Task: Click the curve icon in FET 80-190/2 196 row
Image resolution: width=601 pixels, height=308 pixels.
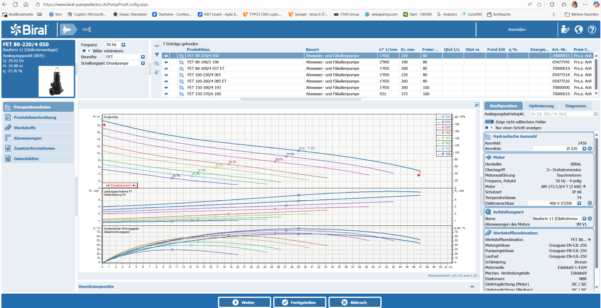Action: [x=182, y=62]
